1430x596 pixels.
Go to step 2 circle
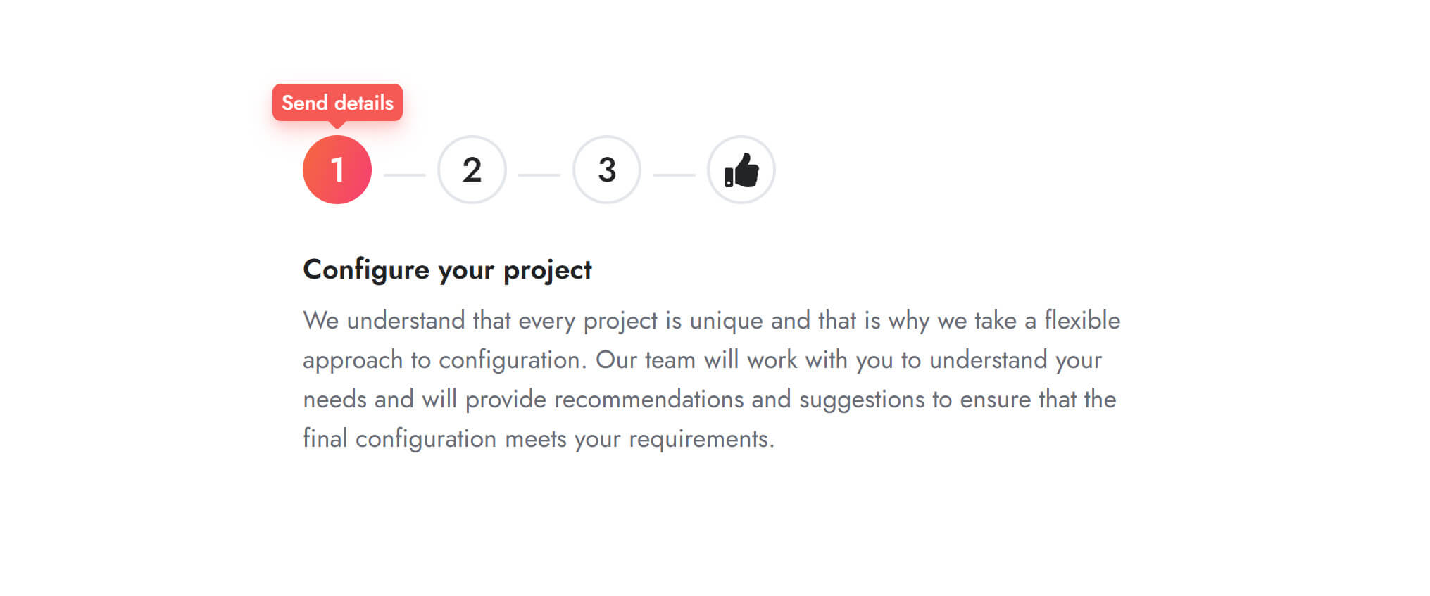[472, 170]
